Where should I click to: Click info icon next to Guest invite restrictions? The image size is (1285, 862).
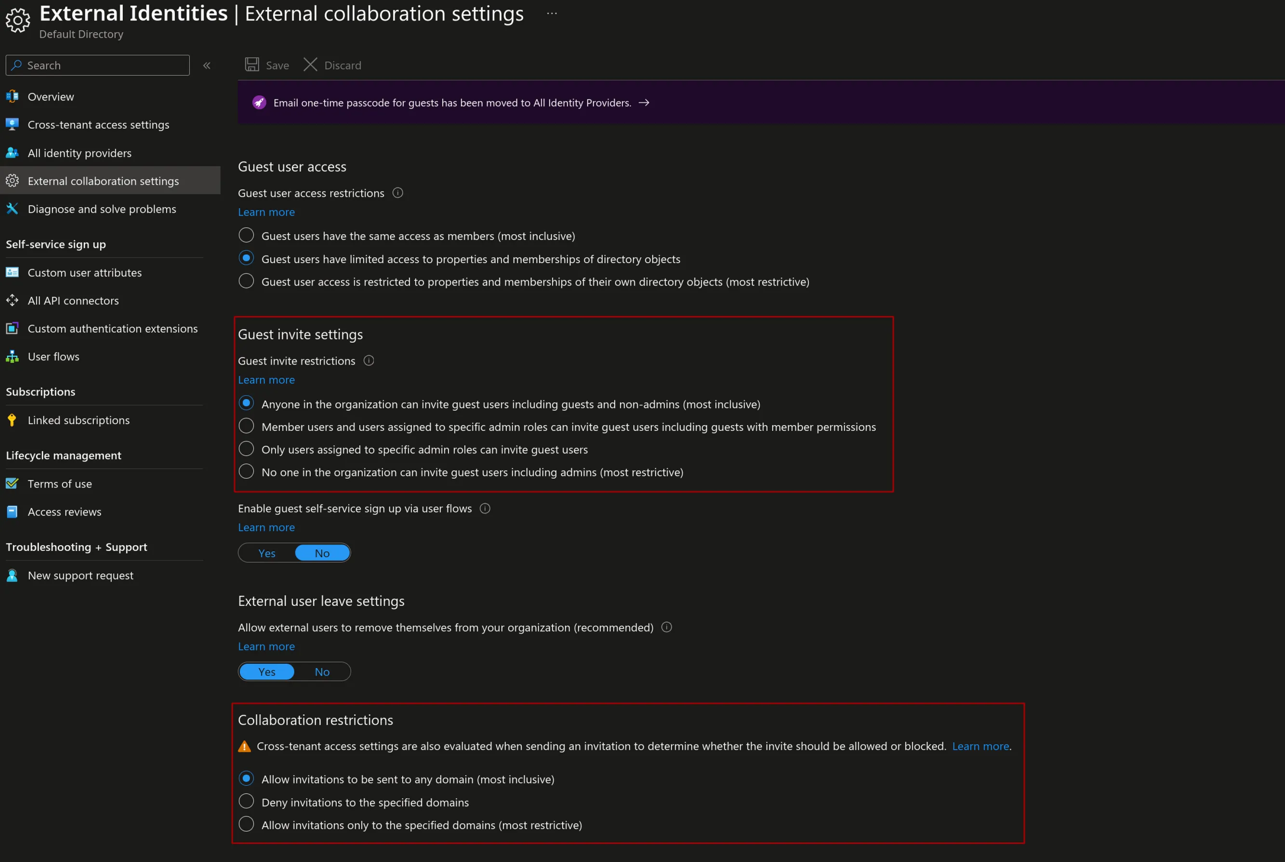pyautogui.click(x=369, y=361)
